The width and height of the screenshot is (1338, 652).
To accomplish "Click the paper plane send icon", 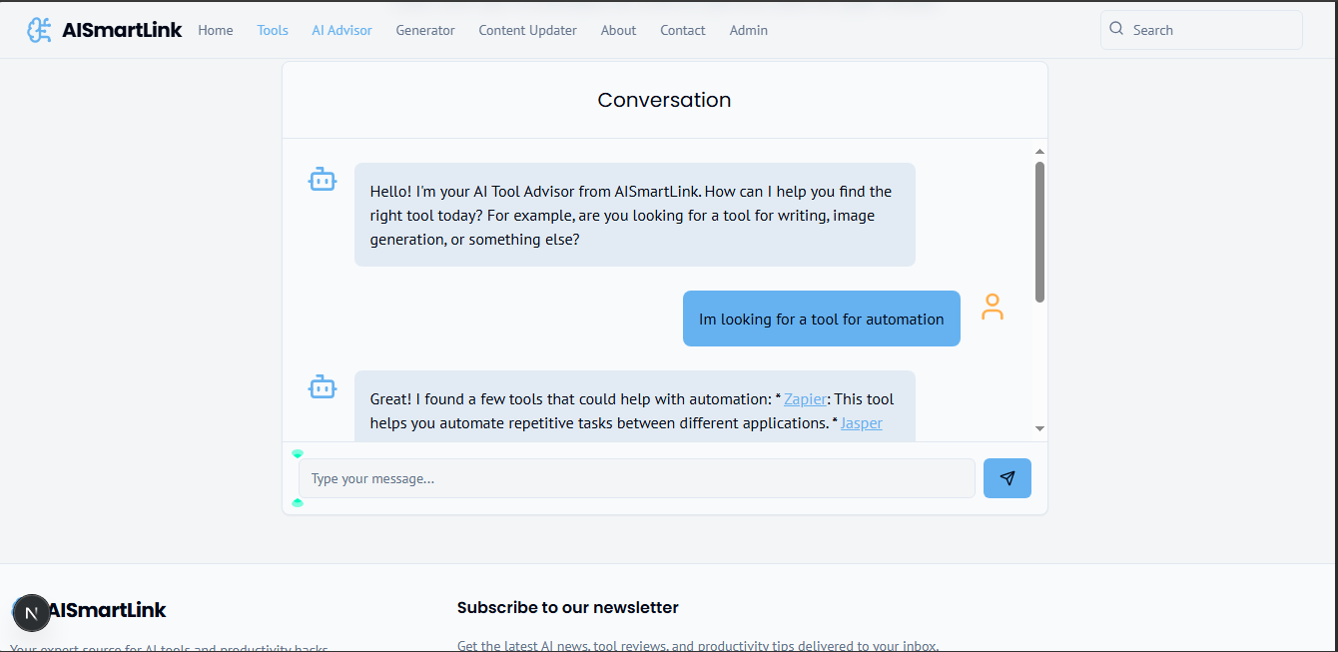I will pyautogui.click(x=1006, y=478).
